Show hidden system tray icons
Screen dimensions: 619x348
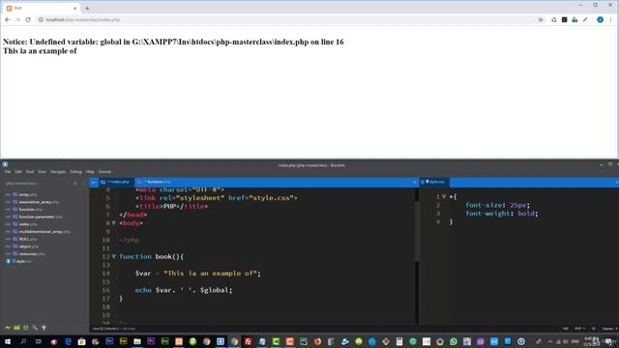pos(549,341)
